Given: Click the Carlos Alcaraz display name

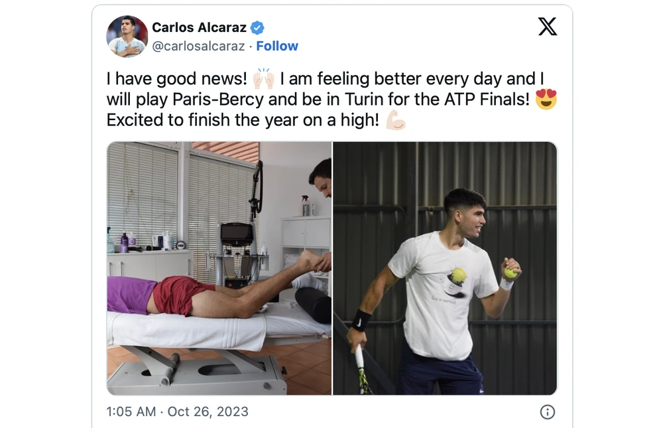Looking at the screenshot, I should pyautogui.click(x=199, y=27).
